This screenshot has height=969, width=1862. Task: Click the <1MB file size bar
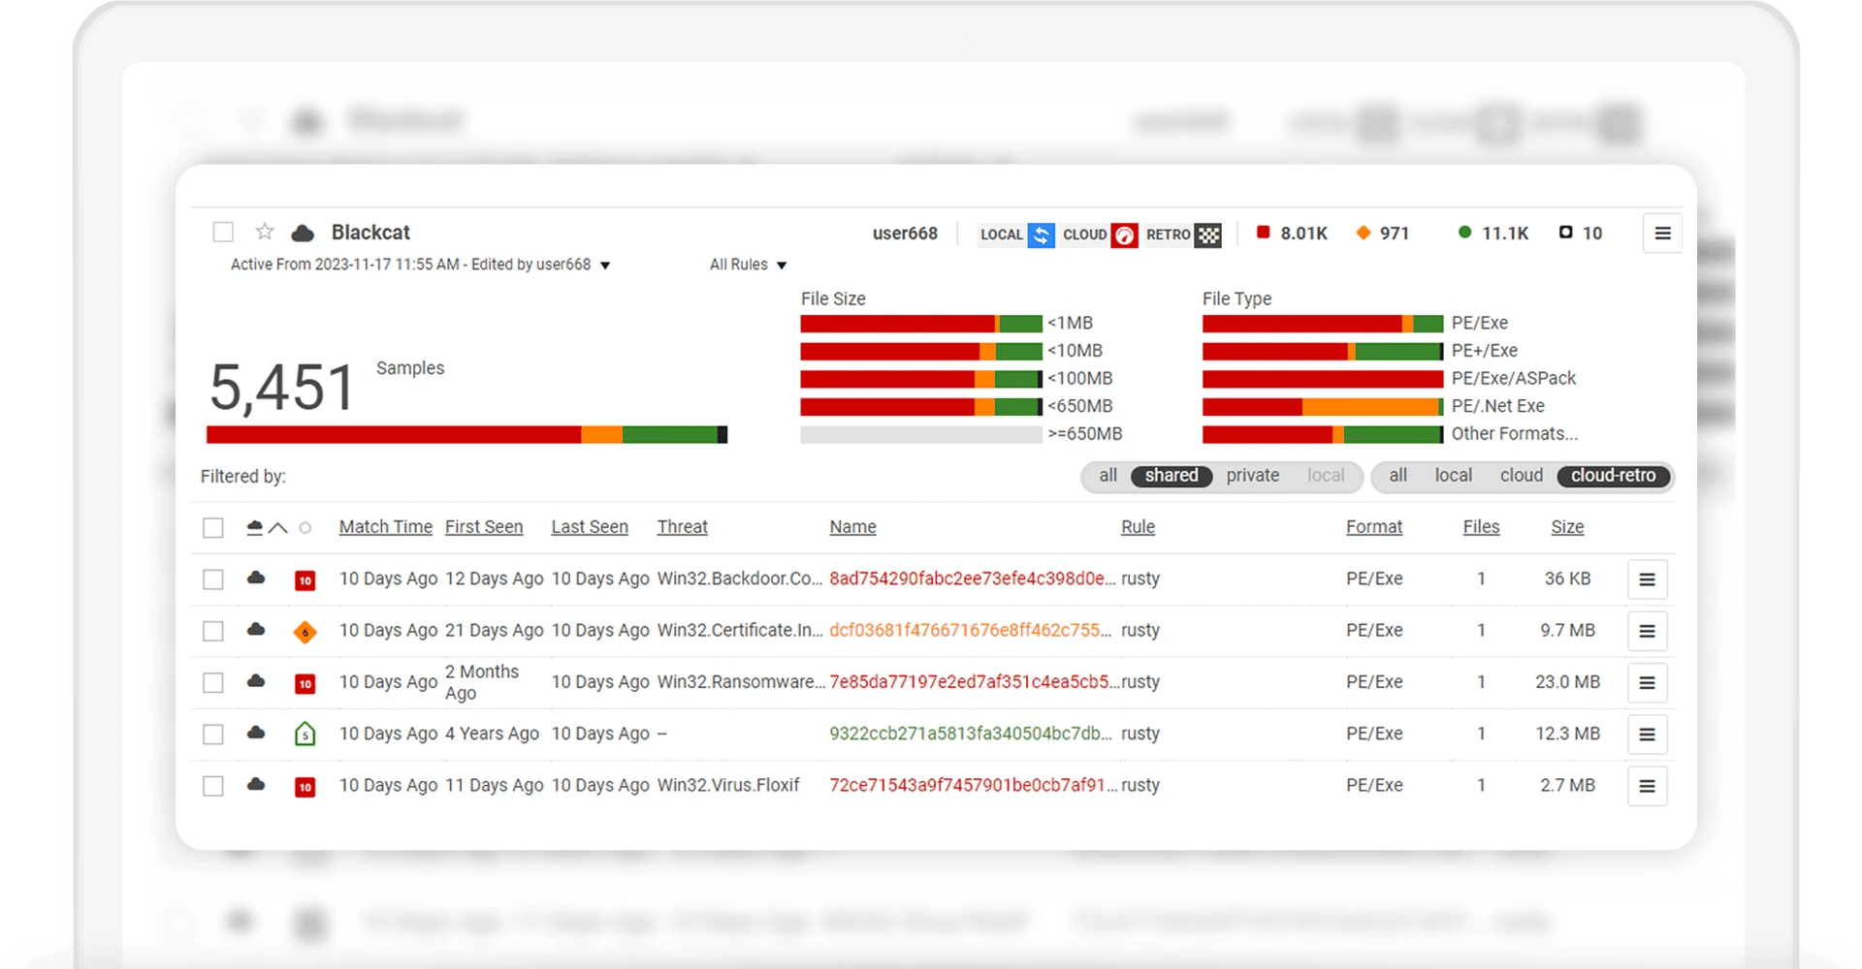[x=921, y=324]
